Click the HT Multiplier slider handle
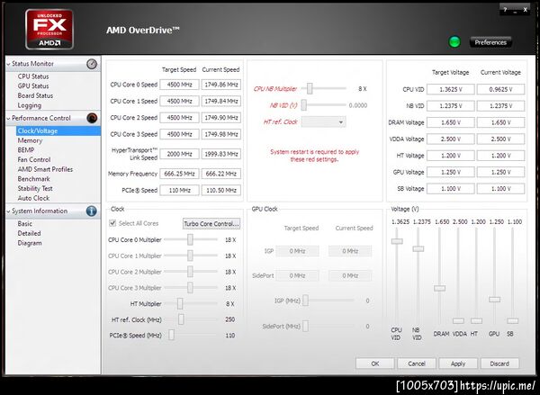Image resolution: width=540 pixels, height=395 pixels. [x=180, y=304]
